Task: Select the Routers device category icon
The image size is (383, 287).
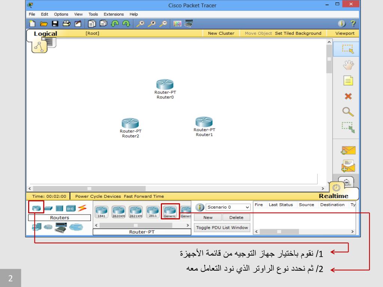Action: (36, 208)
